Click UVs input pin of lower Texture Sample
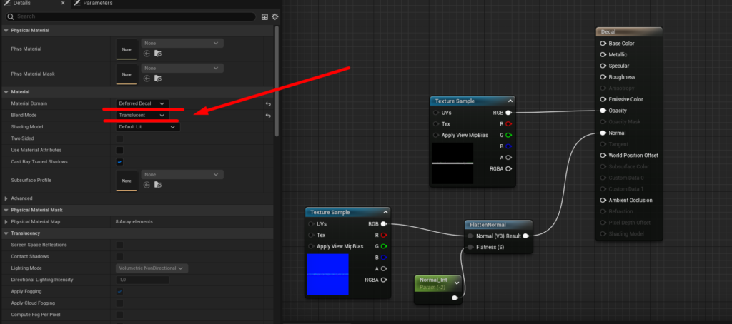The width and height of the screenshot is (732, 324). (311, 224)
